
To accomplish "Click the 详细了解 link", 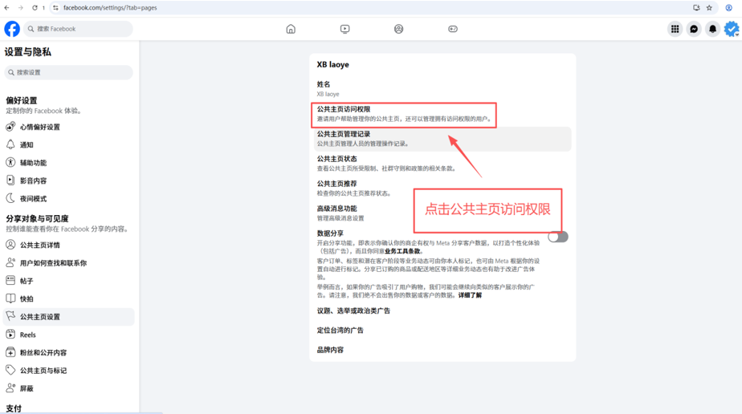I will point(470,295).
